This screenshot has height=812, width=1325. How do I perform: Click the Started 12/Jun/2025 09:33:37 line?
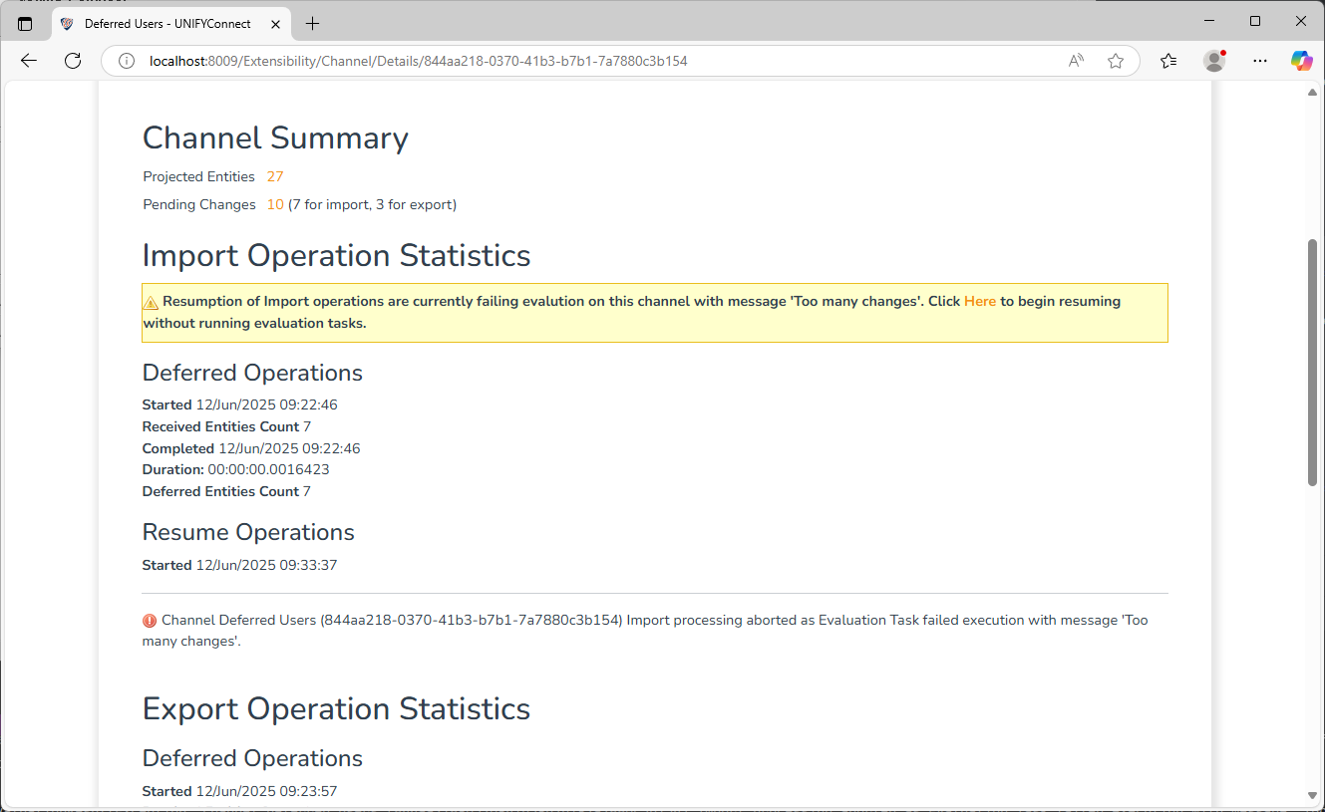[x=240, y=565]
